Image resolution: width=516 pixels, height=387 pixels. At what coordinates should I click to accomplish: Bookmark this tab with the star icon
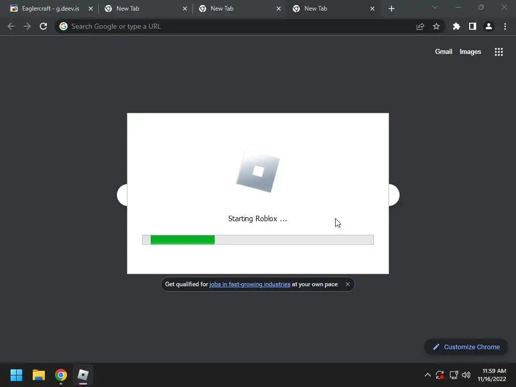[436, 26]
